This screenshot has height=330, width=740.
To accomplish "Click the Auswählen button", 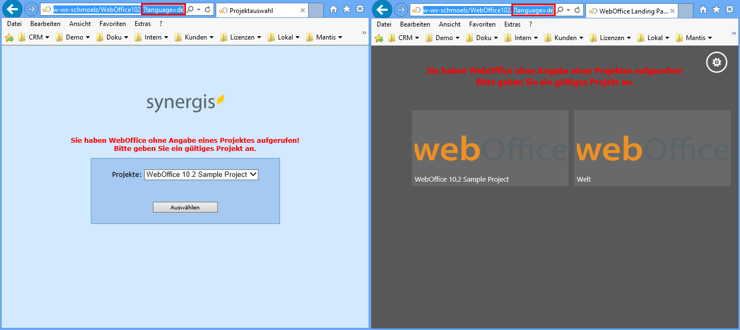I will (x=185, y=207).
